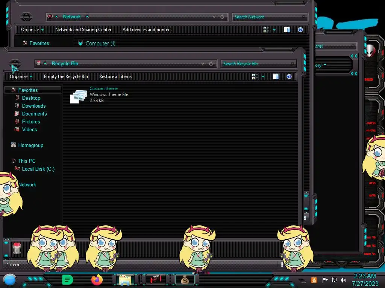
Task: Click Empty the Recycle Bin
Action: click(66, 76)
